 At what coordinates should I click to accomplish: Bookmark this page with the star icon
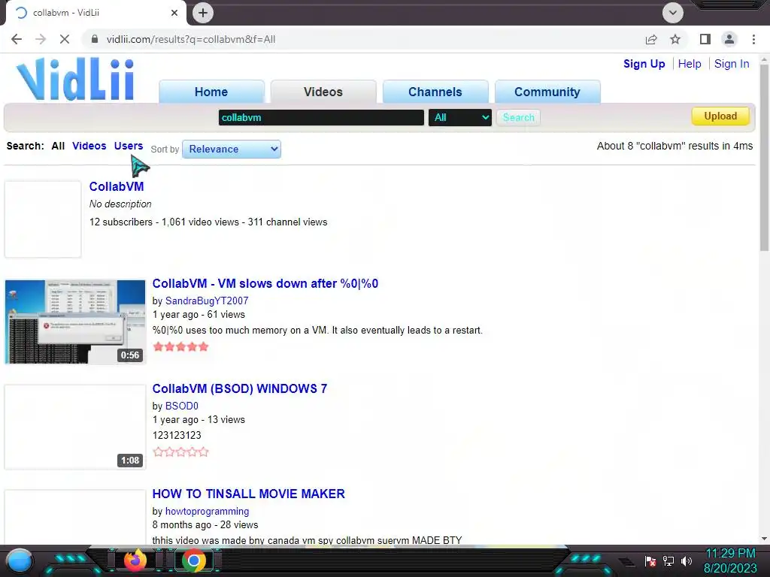coord(675,39)
